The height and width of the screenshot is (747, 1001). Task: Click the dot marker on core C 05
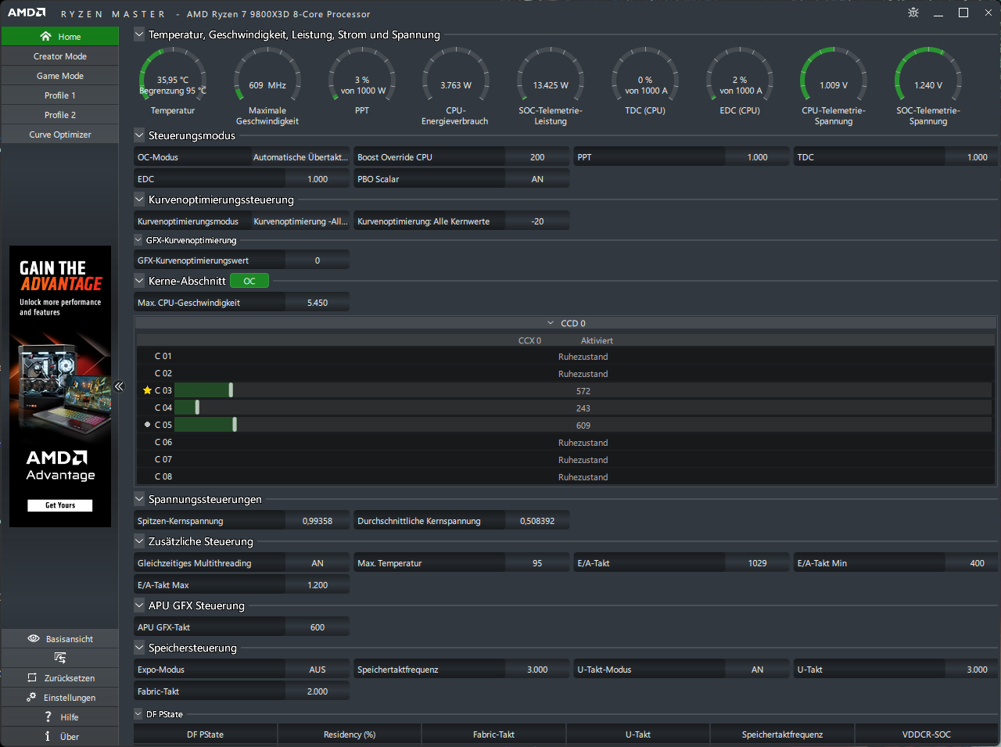(x=147, y=425)
